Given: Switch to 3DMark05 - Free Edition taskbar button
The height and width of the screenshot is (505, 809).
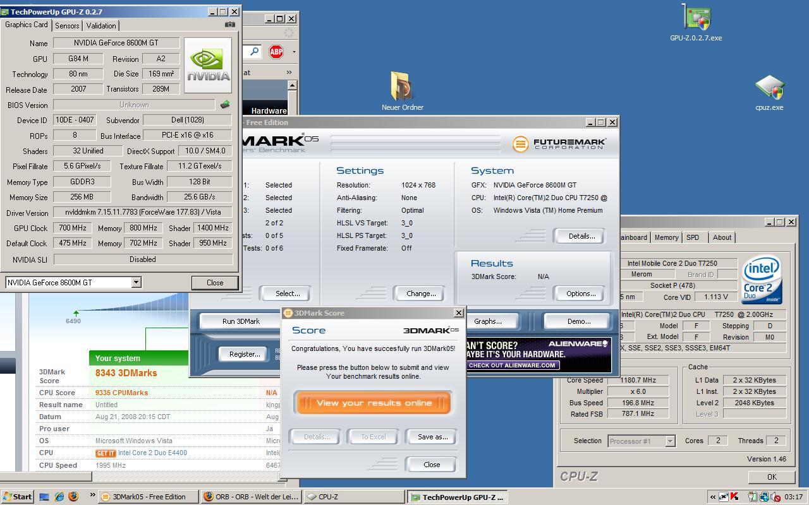Looking at the screenshot, I should [149, 497].
